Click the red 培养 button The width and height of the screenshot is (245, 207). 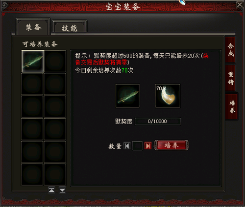click(x=171, y=145)
